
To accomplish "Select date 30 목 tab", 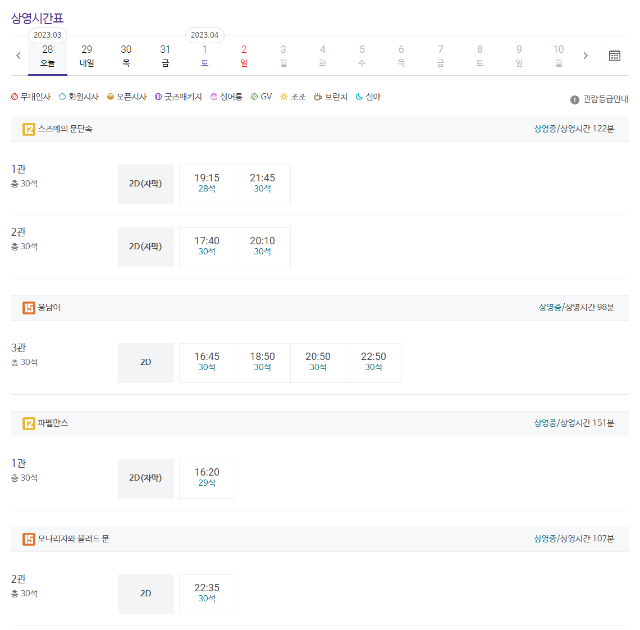I will tap(126, 56).
